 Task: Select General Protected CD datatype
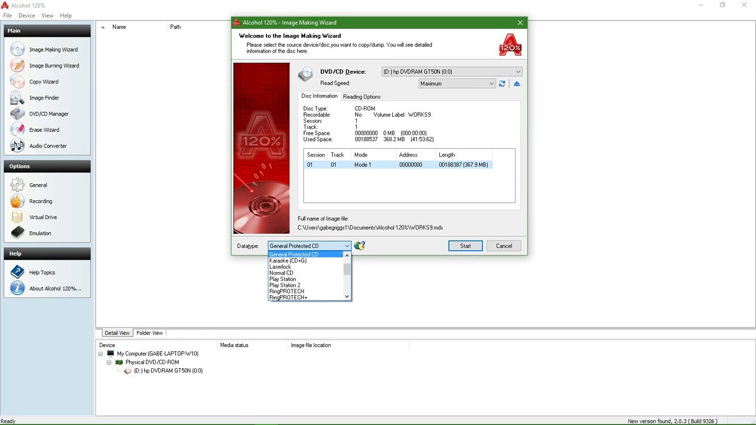[305, 254]
